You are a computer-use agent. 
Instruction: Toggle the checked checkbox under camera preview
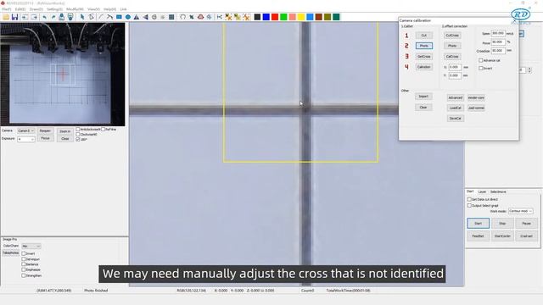tap(78, 139)
